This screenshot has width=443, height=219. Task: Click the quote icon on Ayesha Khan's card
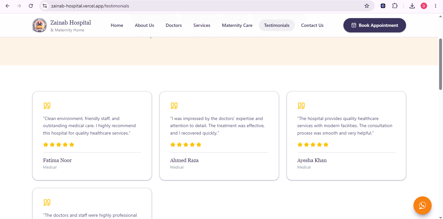click(x=301, y=106)
